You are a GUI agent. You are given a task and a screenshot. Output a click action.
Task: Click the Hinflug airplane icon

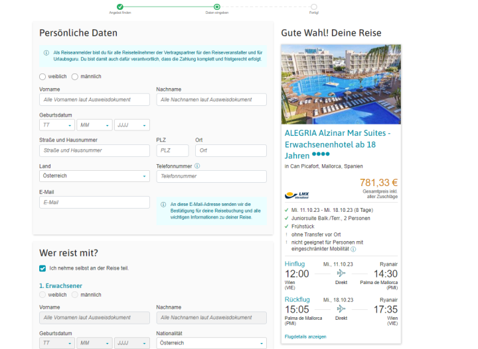pyautogui.click(x=341, y=274)
